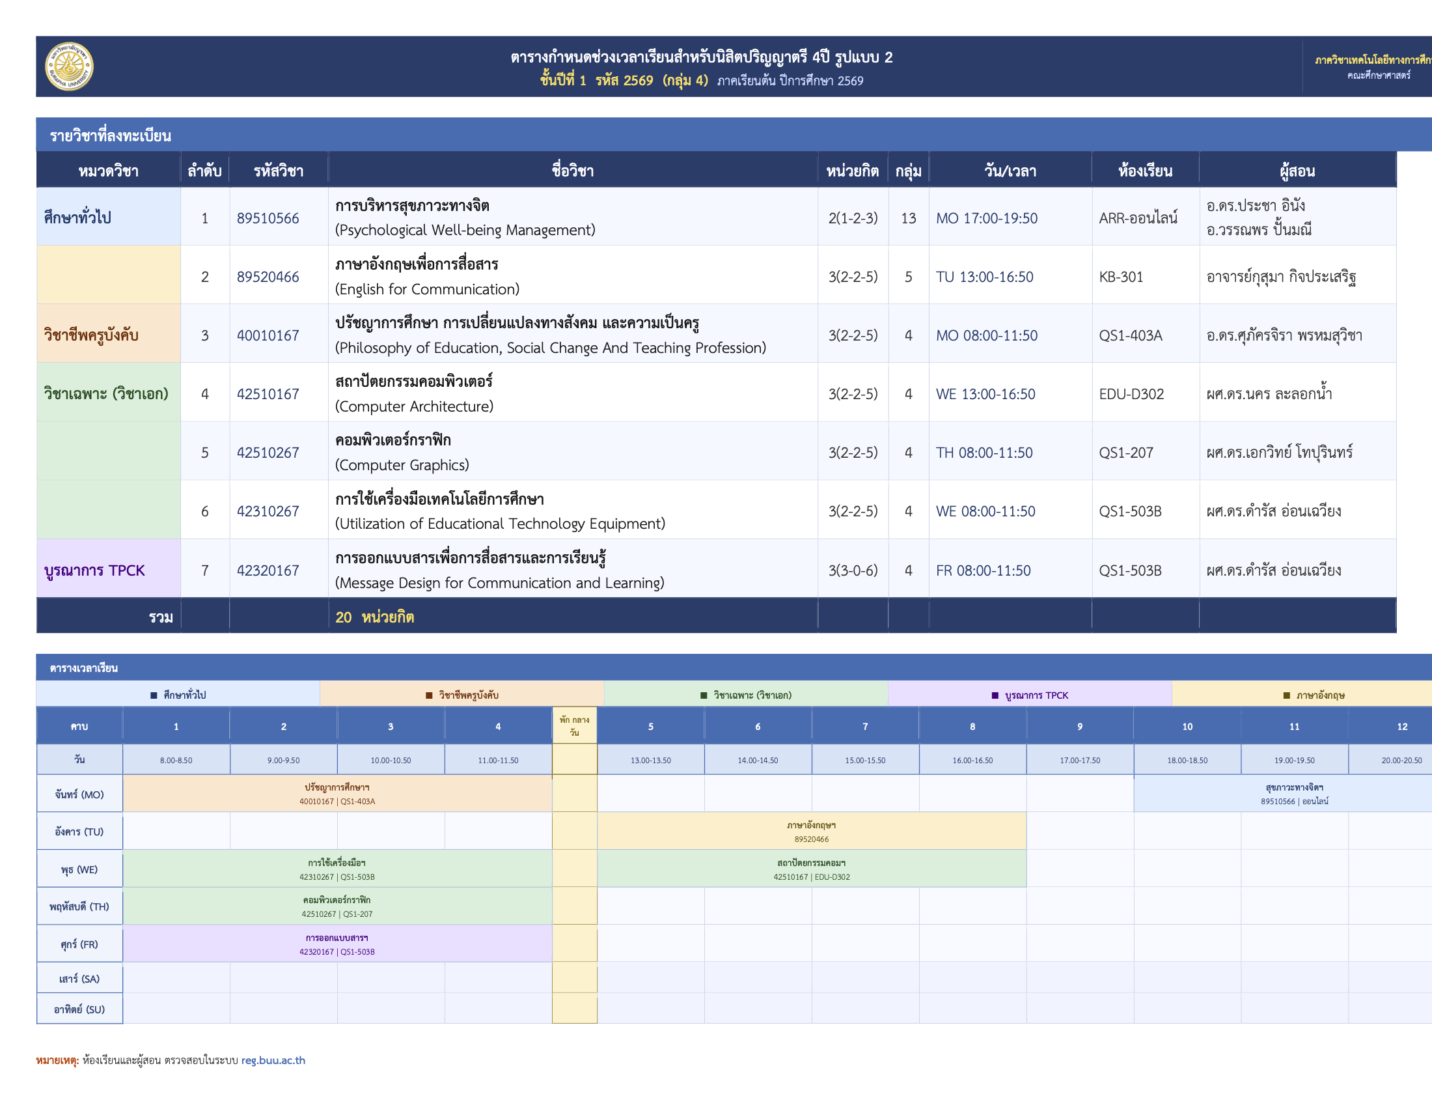This screenshot has width=1432, height=1107.
Task: Click the period 9 column header
Action: click(1080, 725)
